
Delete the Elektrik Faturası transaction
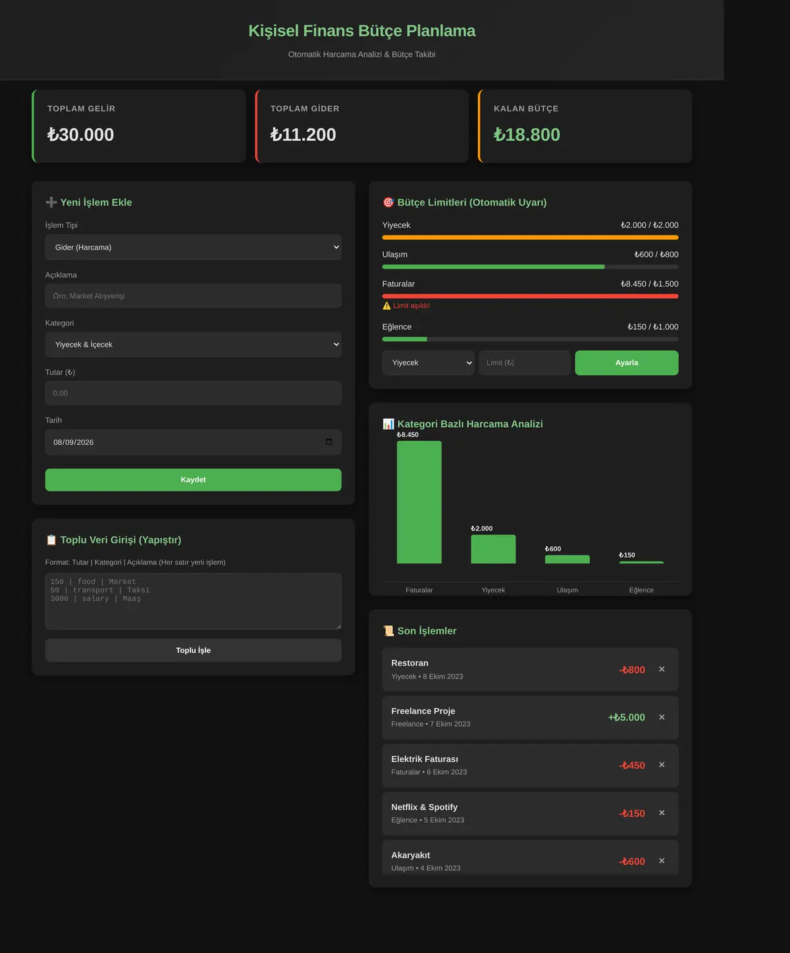coord(662,765)
